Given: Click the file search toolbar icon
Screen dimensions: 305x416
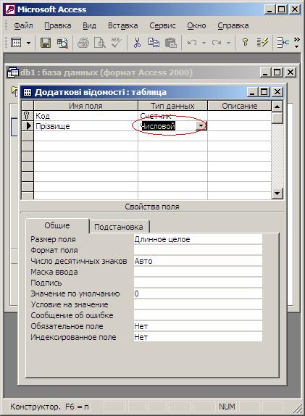Looking at the screenshot, I should [x=62, y=43].
